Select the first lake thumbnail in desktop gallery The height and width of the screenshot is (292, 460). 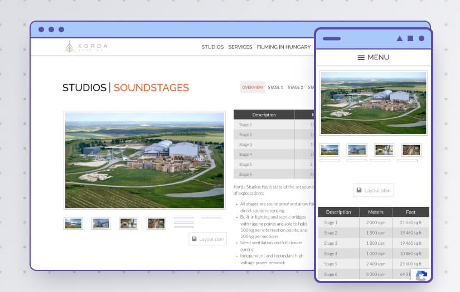point(74,223)
